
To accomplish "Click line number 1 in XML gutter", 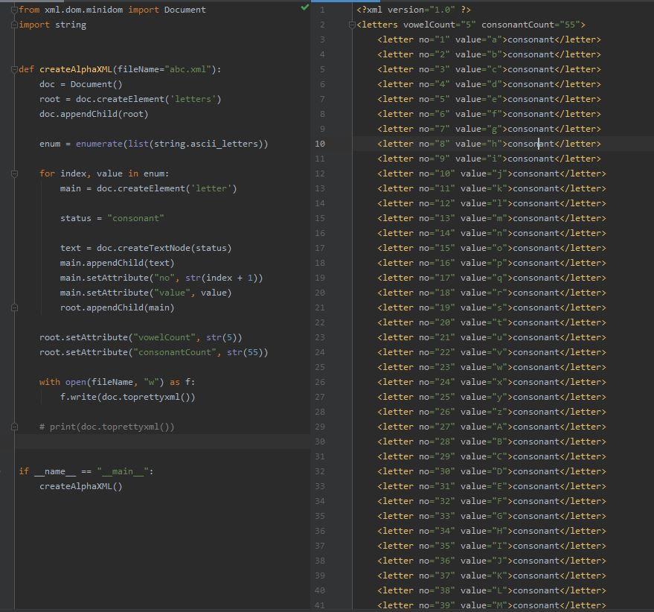I will [322, 10].
